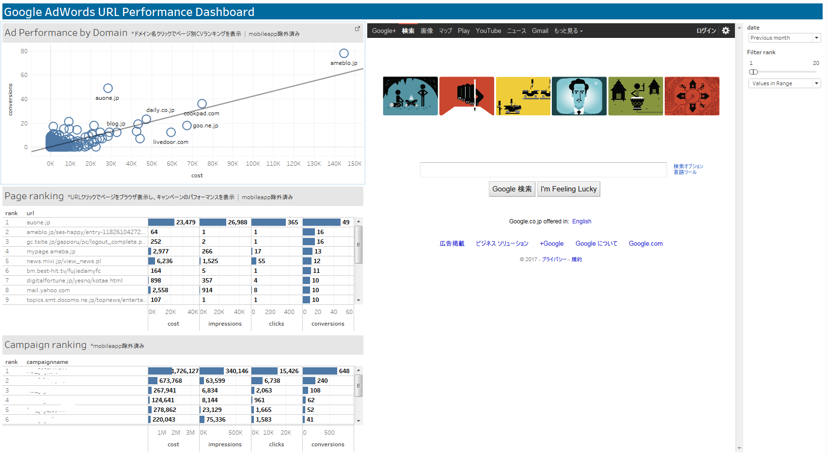Screen dimensions: 827x456
Task: Open Google+ in the top bar
Action: tap(384, 31)
